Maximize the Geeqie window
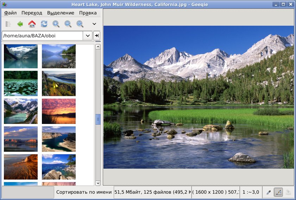This screenshot has height=200, width=296. pos(283,4)
